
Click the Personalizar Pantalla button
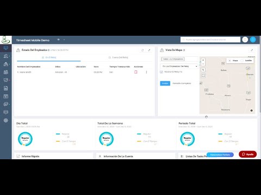point(220,155)
